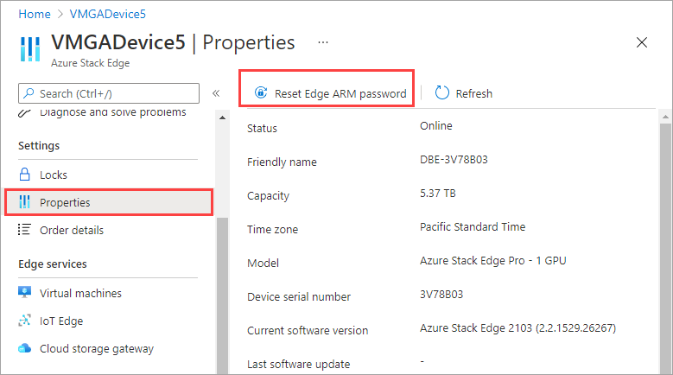The image size is (673, 375).
Task: Click the Azure Stack Edge device icon
Action: pyautogui.click(x=29, y=49)
